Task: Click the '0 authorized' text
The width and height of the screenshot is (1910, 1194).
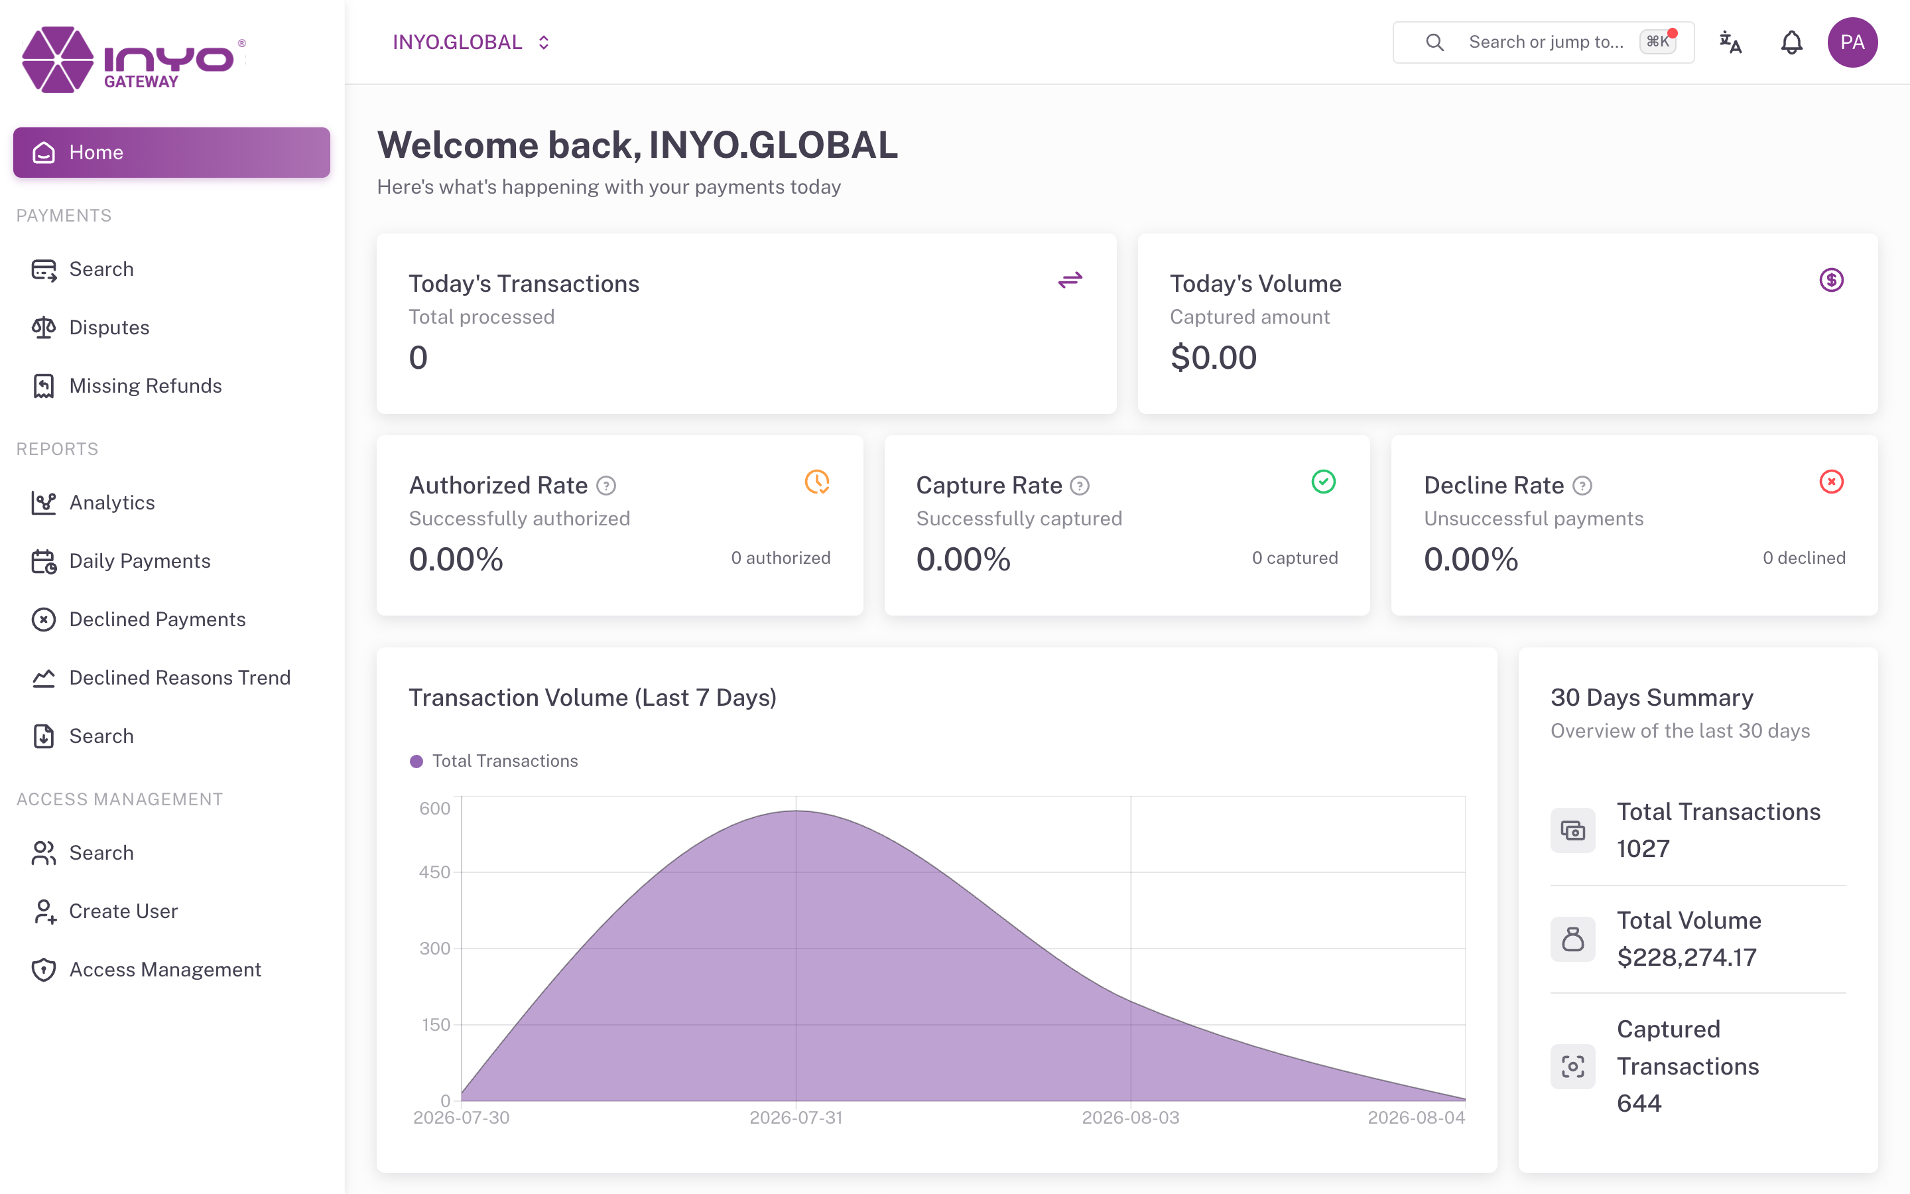Action: pos(781,559)
